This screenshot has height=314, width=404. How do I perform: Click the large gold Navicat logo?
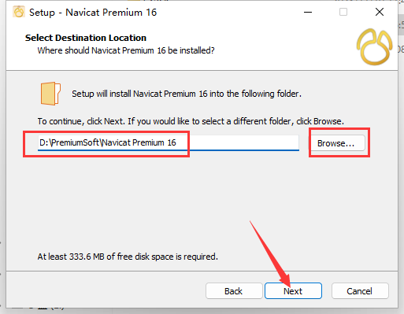[x=375, y=47]
